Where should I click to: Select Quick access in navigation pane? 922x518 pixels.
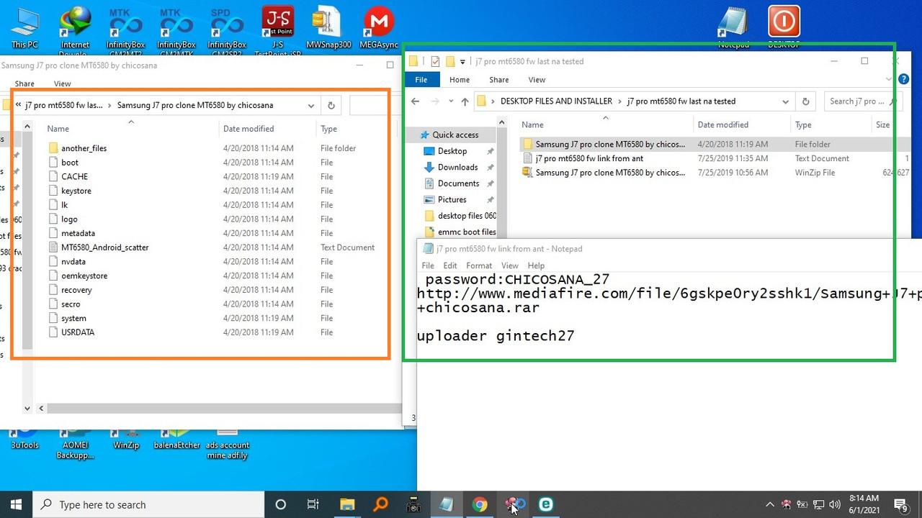455,135
